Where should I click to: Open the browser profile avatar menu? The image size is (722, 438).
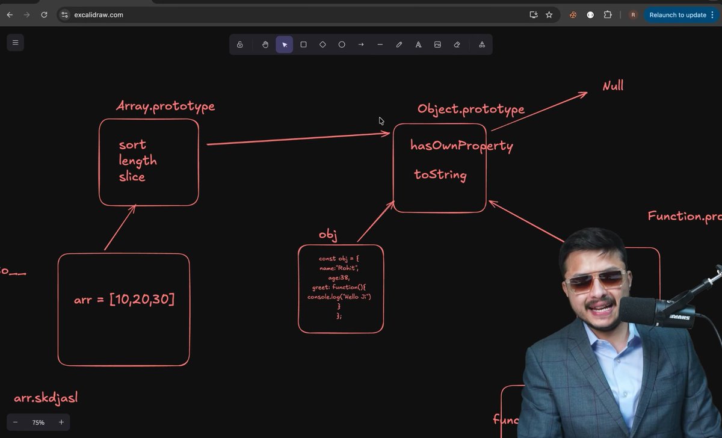(x=633, y=14)
